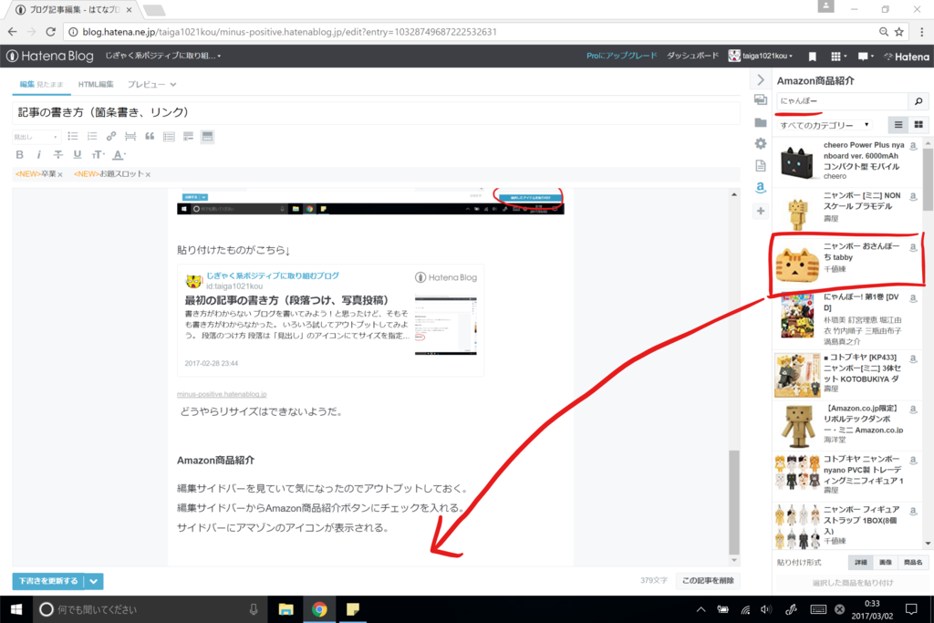Select 画像 paste format option

(x=885, y=563)
